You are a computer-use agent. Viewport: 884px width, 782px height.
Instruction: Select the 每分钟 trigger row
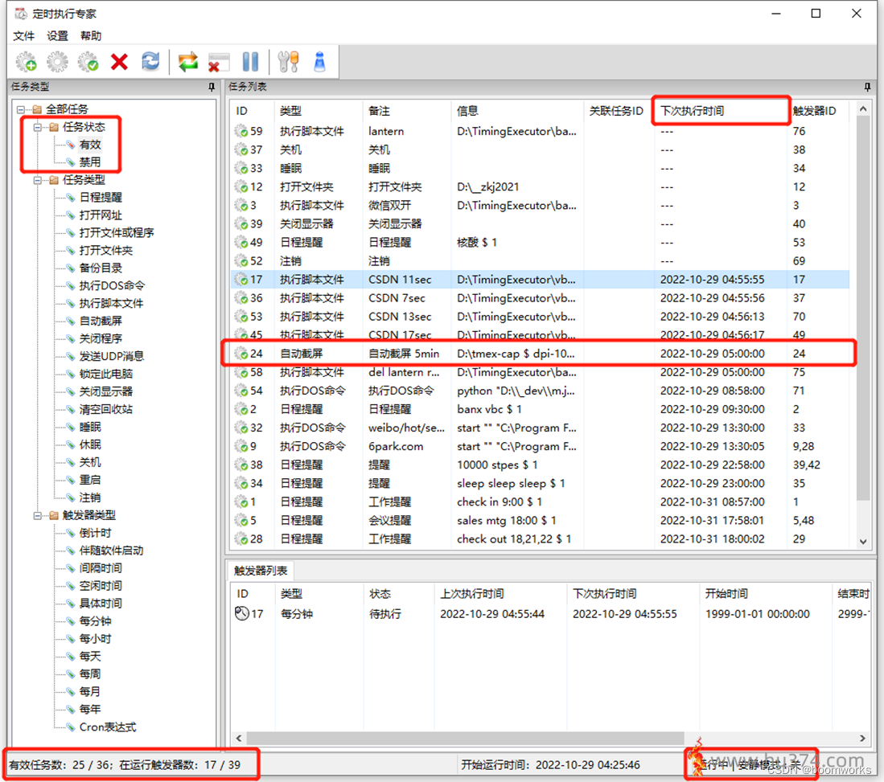click(551, 613)
